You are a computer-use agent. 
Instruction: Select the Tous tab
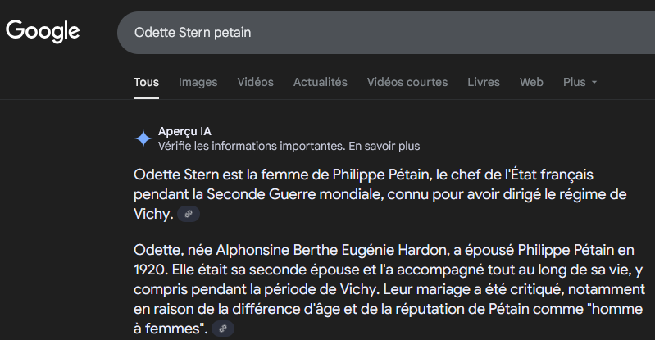pos(146,82)
